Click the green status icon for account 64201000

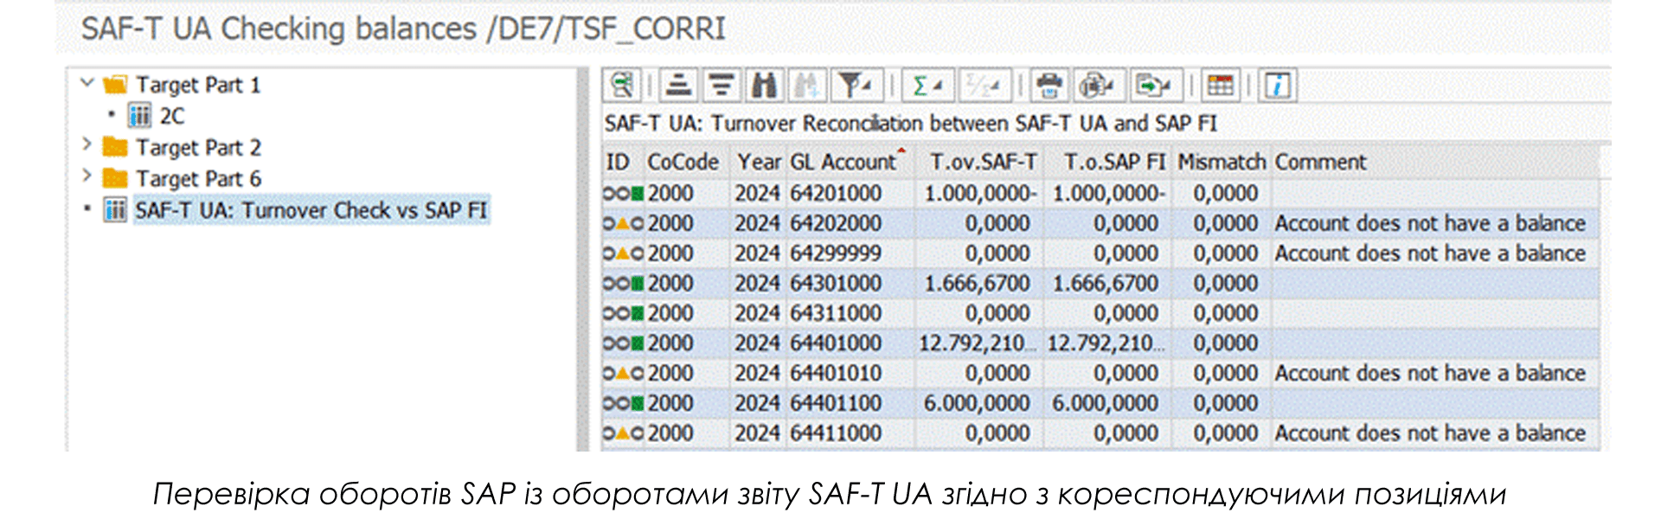click(x=638, y=193)
